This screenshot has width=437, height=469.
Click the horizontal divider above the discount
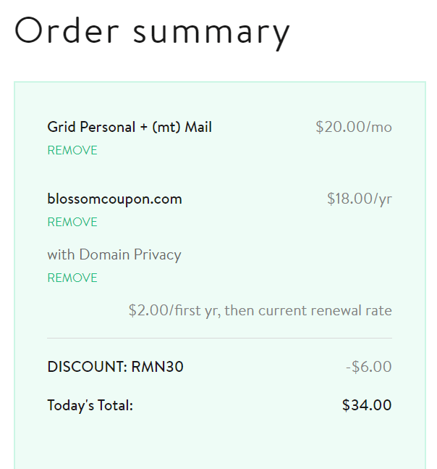(220, 339)
